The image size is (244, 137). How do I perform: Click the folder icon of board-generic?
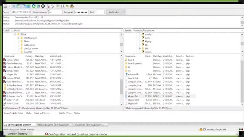[126, 64]
